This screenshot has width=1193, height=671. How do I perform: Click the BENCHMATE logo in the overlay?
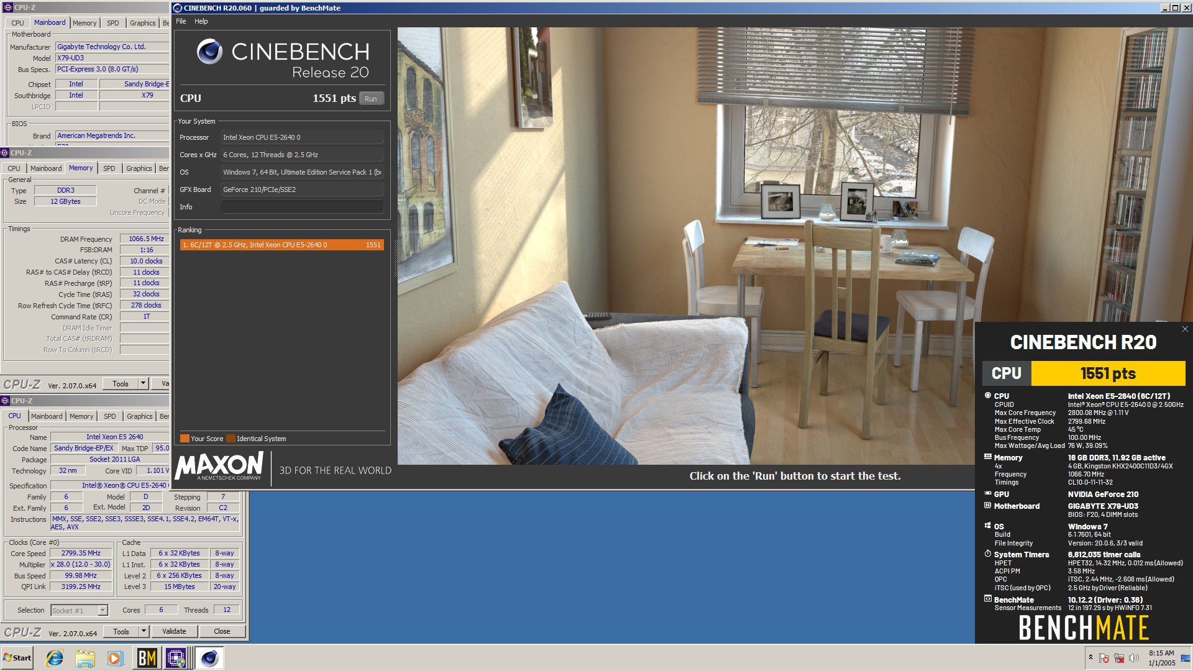[1084, 628]
